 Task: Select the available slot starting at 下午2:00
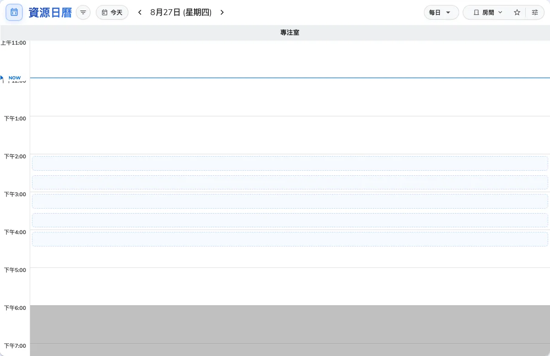[x=290, y=163]
